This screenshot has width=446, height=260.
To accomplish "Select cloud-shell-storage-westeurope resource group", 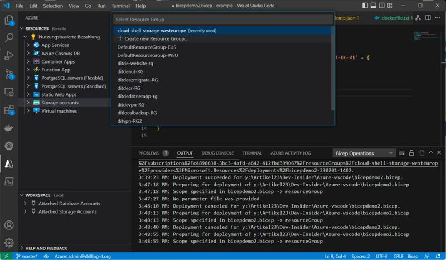I will coord(222,31).
